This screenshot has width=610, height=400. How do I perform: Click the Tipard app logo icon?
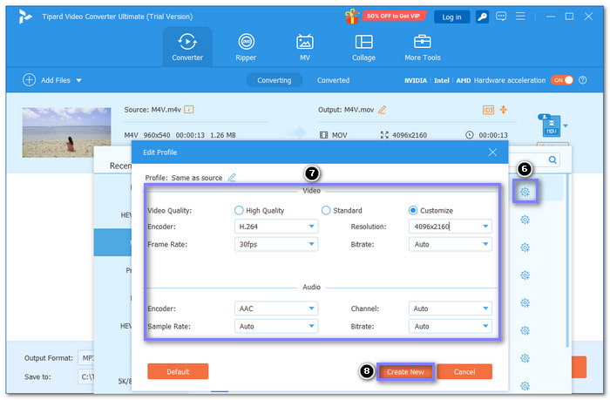(x=24, y=17)
